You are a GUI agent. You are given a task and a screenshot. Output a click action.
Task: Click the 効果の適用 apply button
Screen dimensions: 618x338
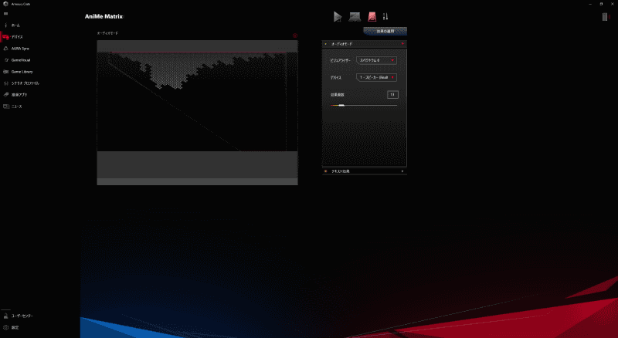385,31
